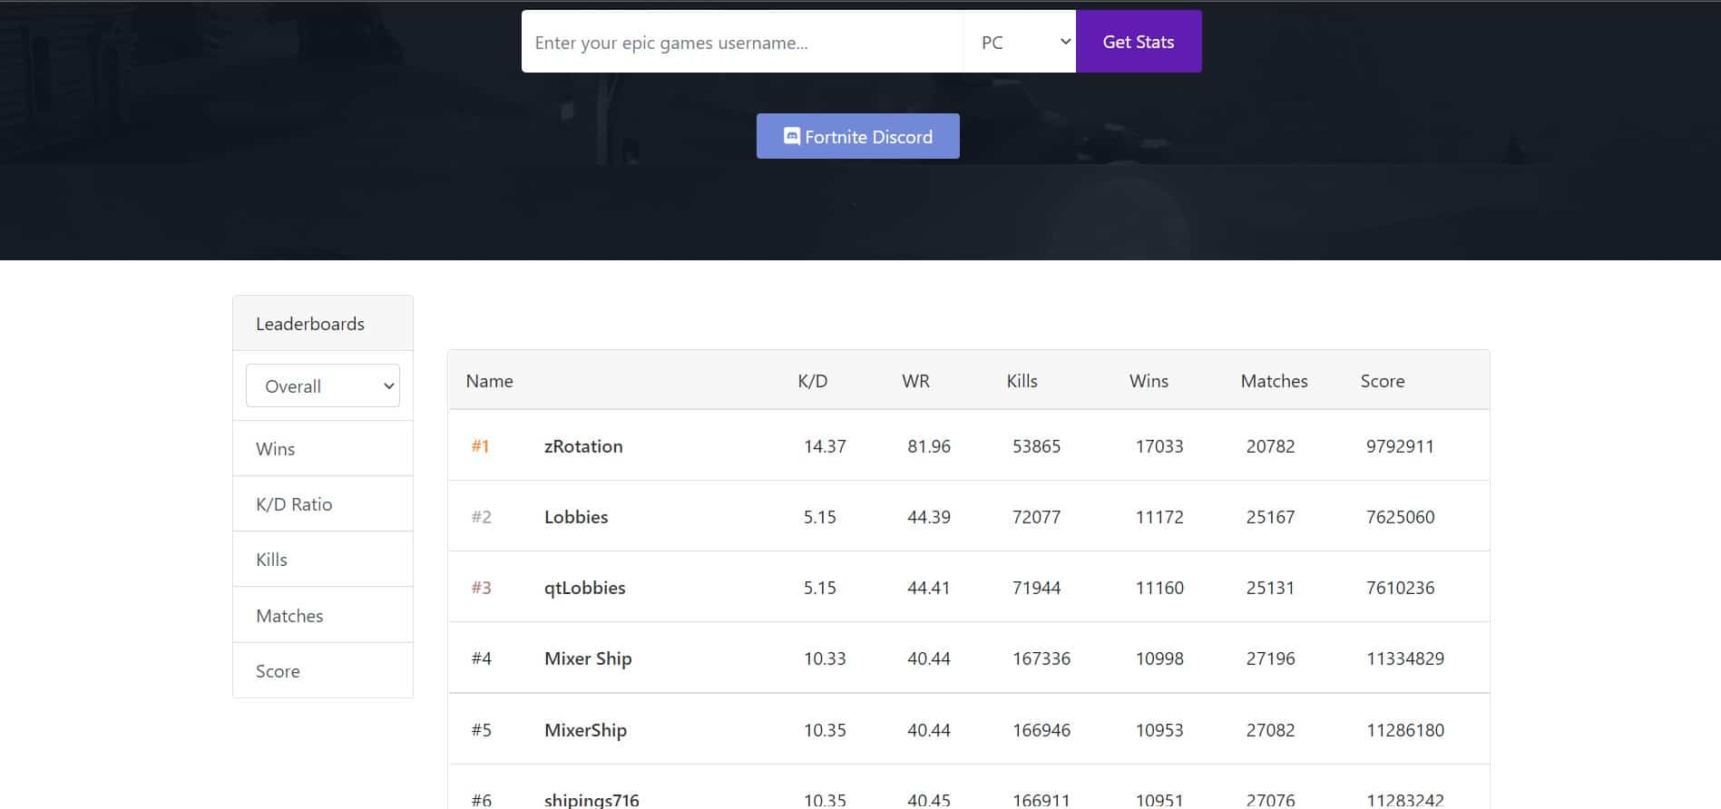Click the Name column header
The height and width of the screenshot is (809, 1721).
489,381
